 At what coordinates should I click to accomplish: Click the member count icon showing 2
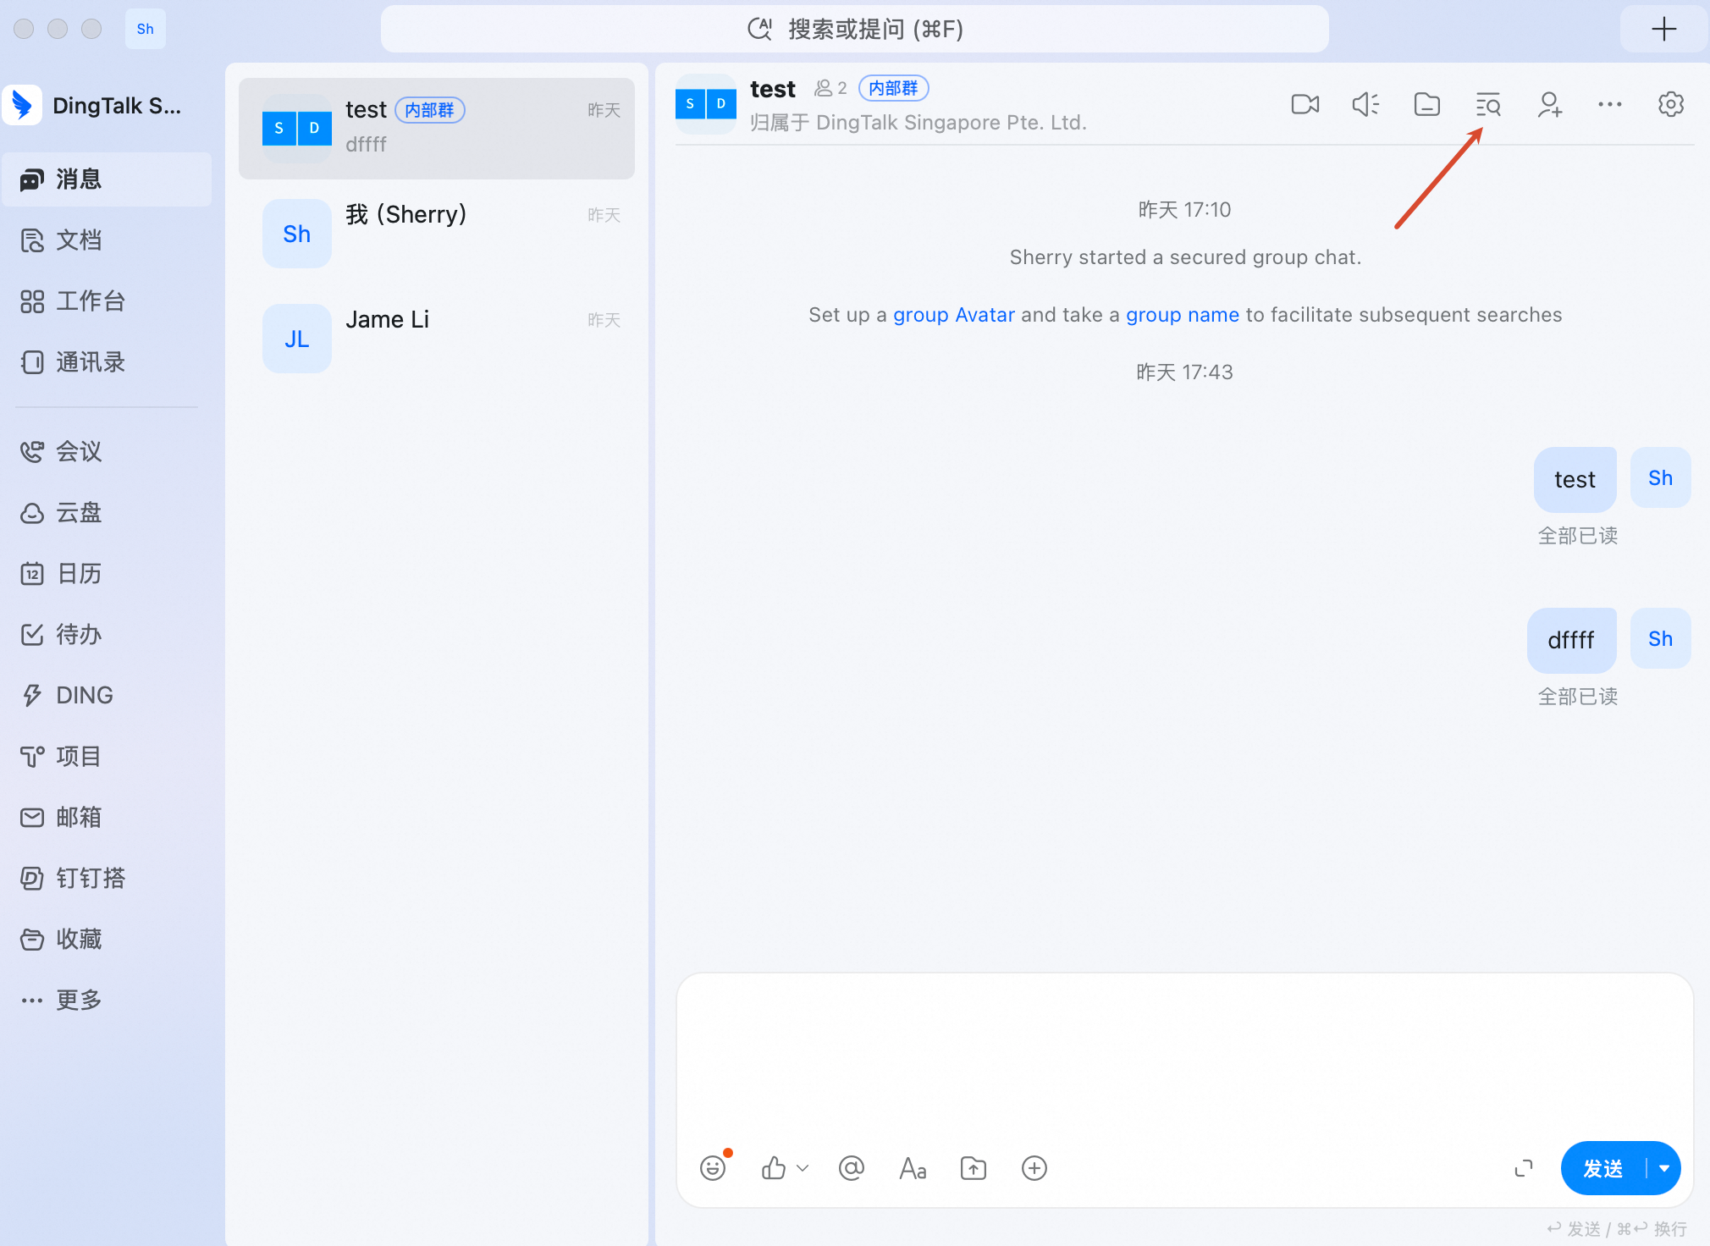(830, 88)
